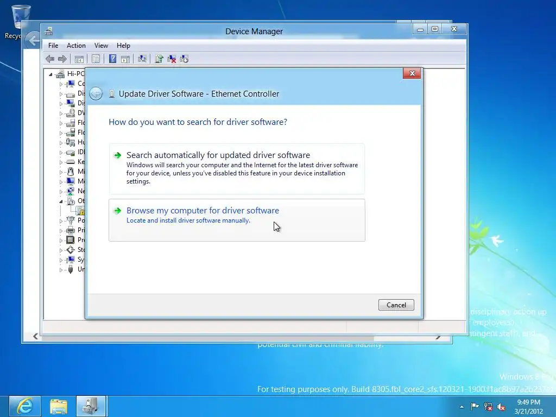Open Internet Explorer from the taskbar
Viewport: 556px width, 417px height.
(24, 406)
